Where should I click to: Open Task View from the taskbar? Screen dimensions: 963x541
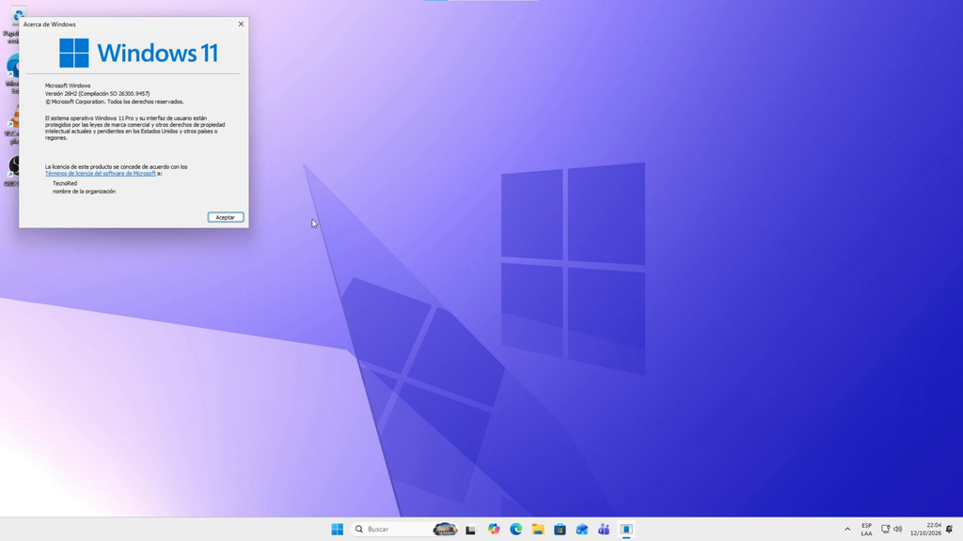470,530
